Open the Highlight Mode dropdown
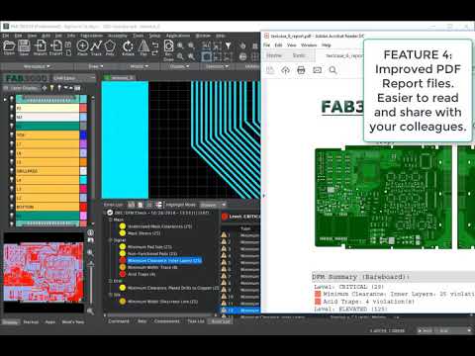Image resolution: width=475 pixels, height=356 pixels. 213,205
